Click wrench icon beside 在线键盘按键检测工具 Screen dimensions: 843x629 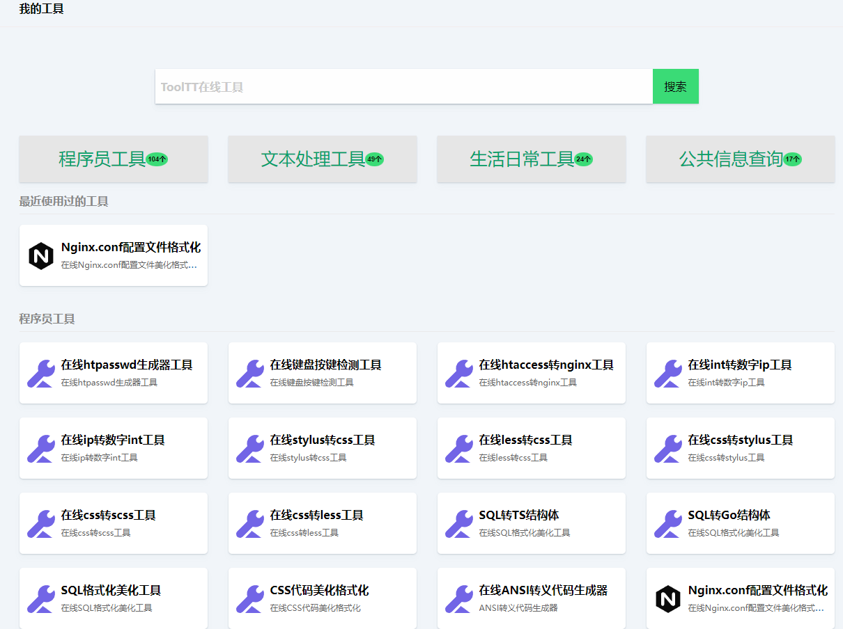(250, 373)
